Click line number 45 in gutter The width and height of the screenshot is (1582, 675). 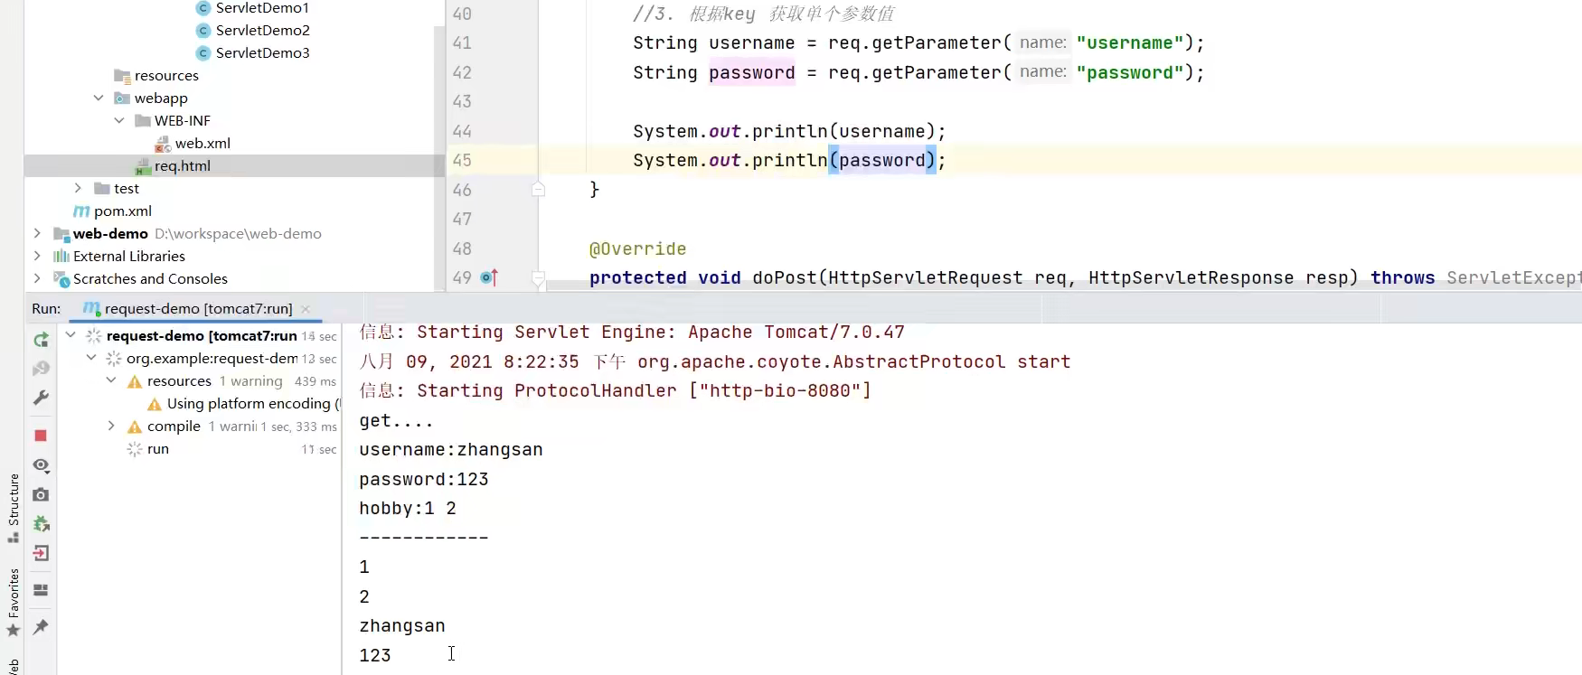(462, 160)
